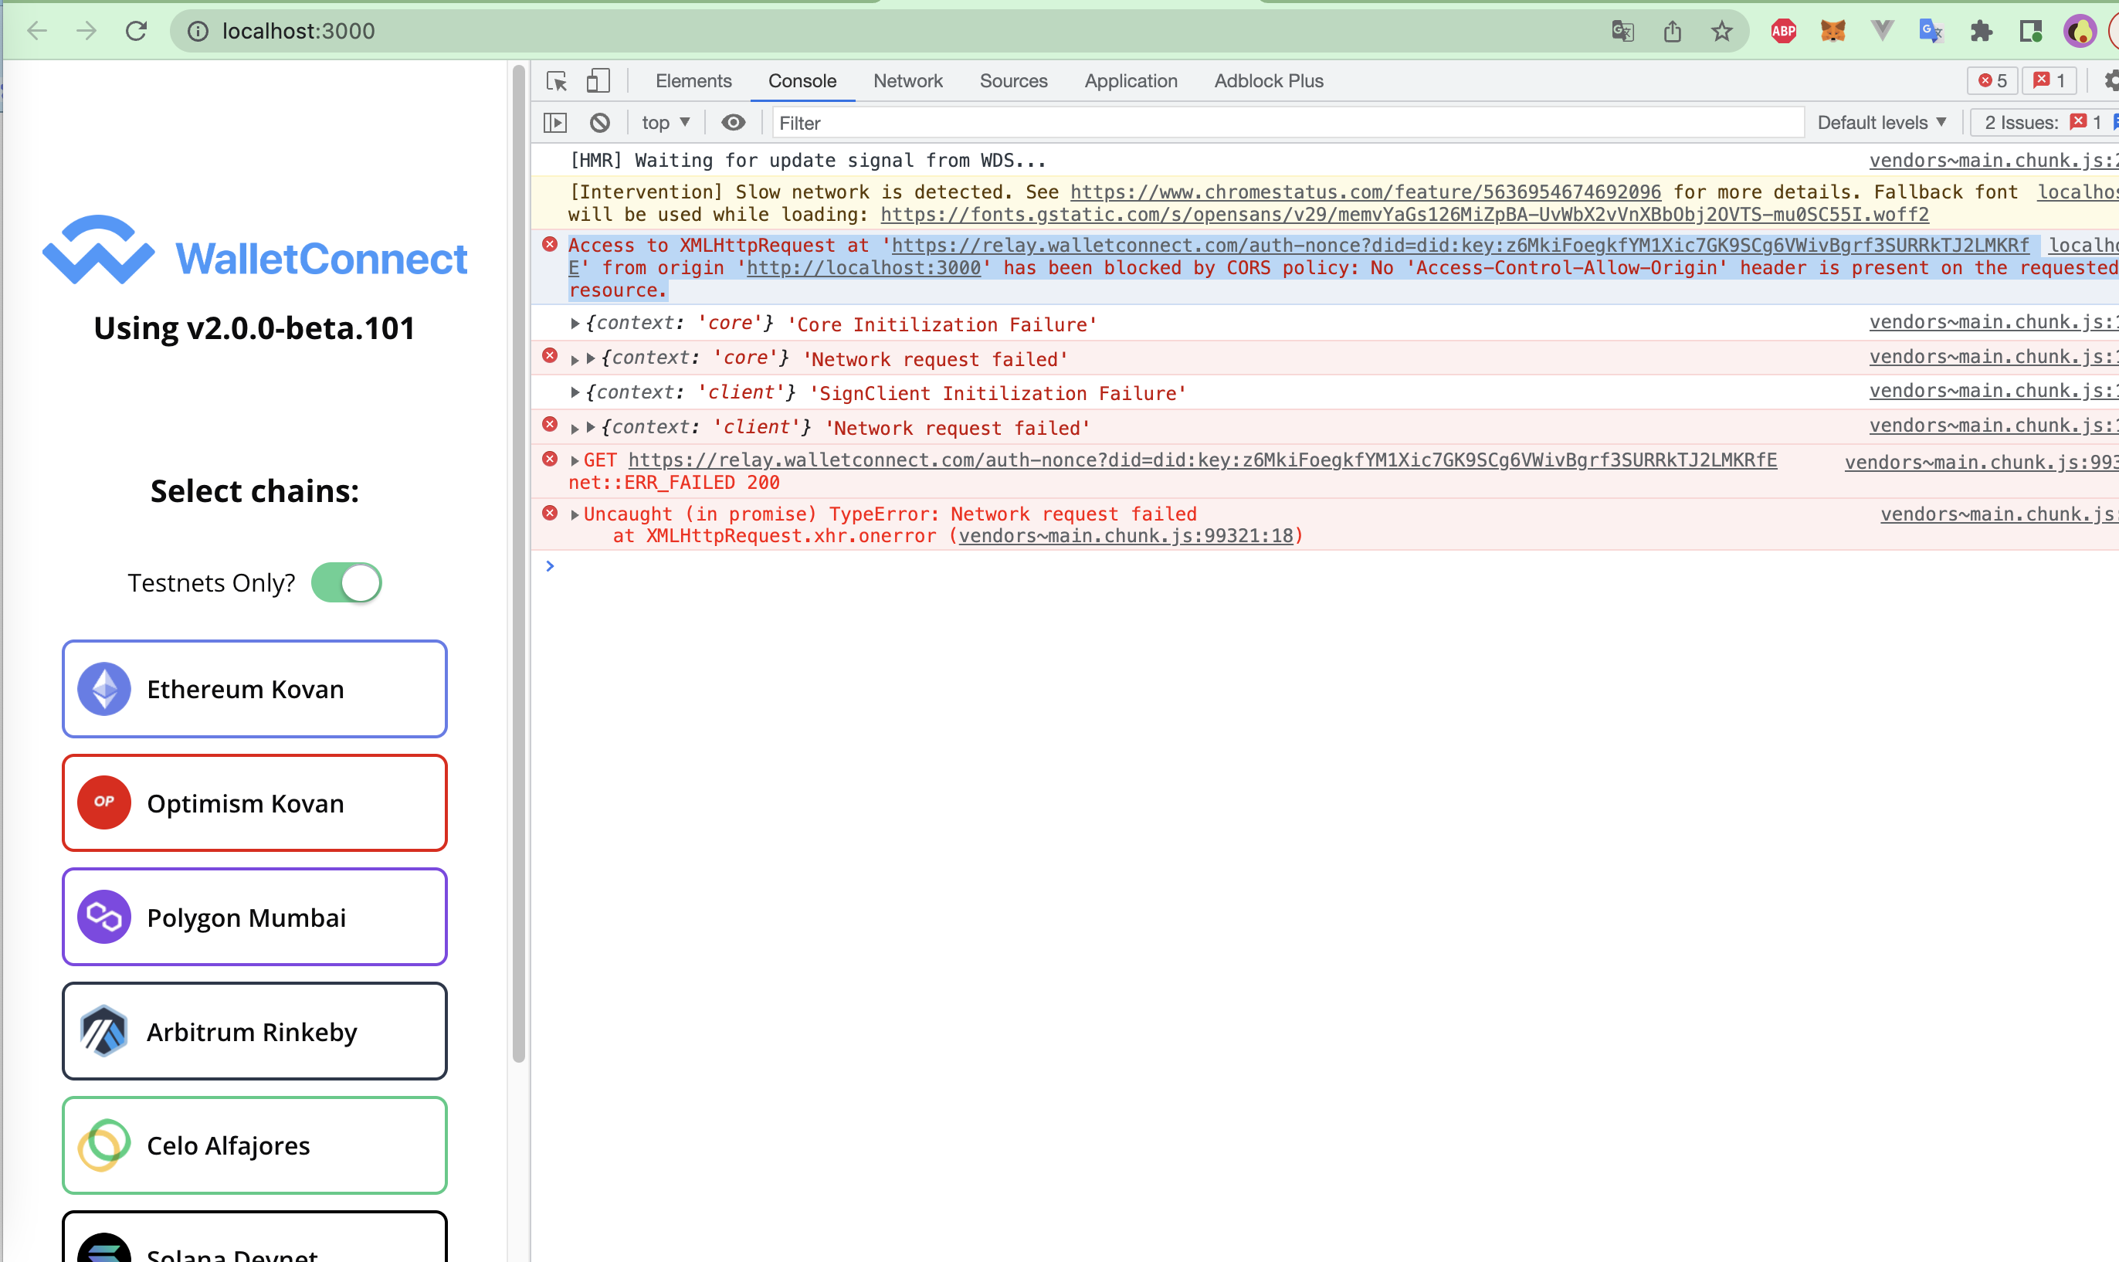The width and height of the screenshot is (2119, 1262).
Task: Reload the page with the refresh icon
Action: point(136,32)
